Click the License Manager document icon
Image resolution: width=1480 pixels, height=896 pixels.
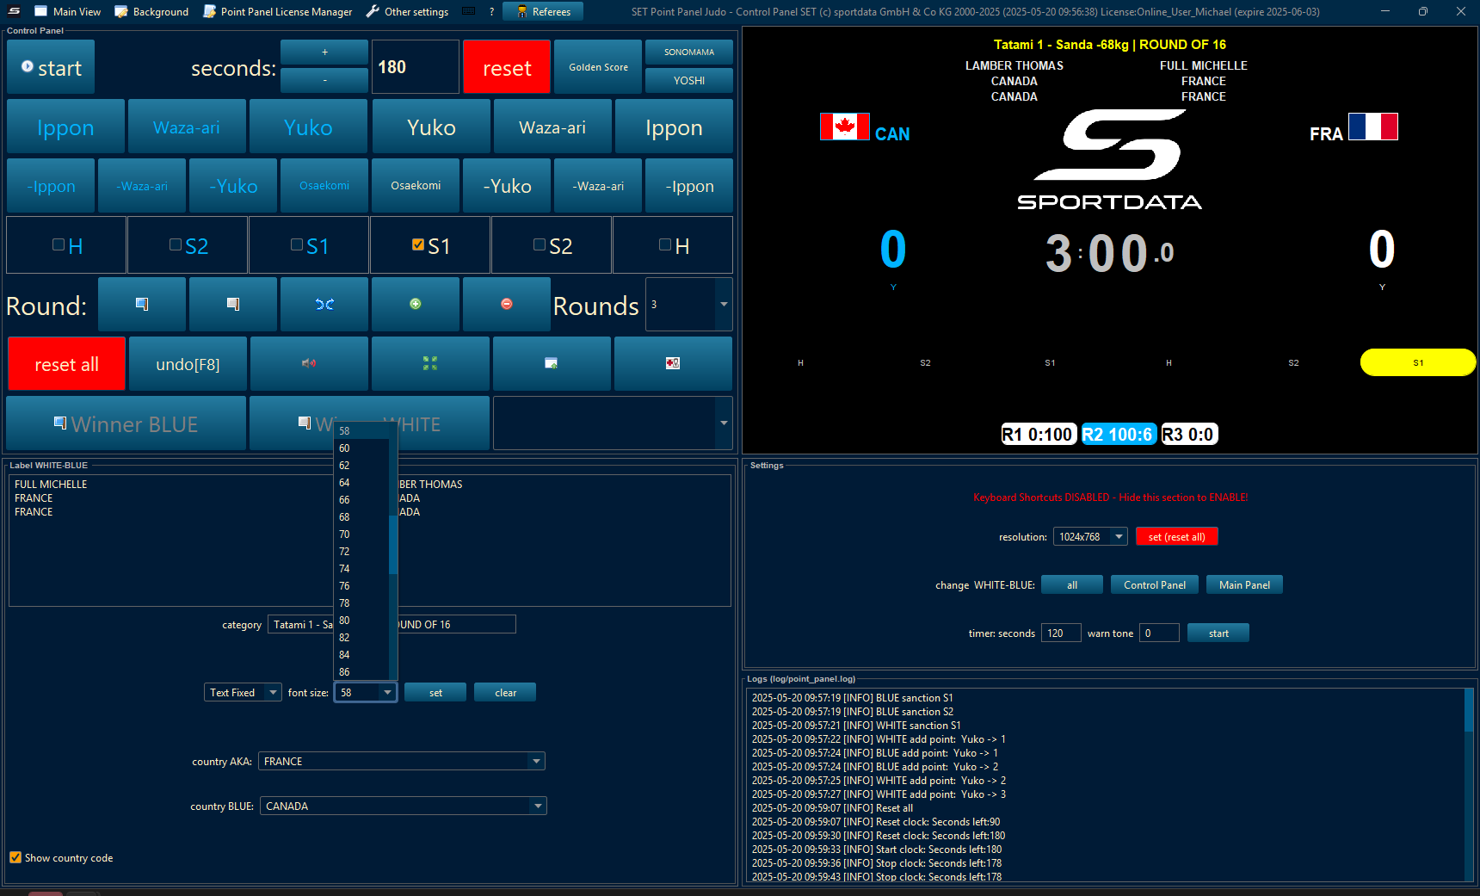(x=209, y=11)
